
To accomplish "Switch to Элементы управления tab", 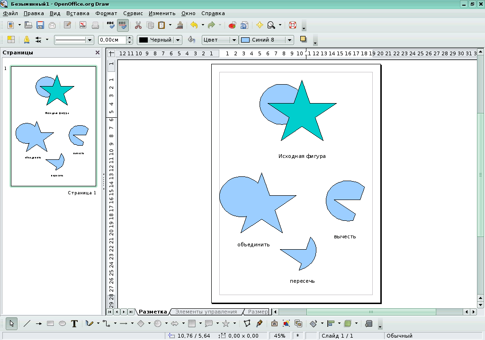I will pos(206,312).
